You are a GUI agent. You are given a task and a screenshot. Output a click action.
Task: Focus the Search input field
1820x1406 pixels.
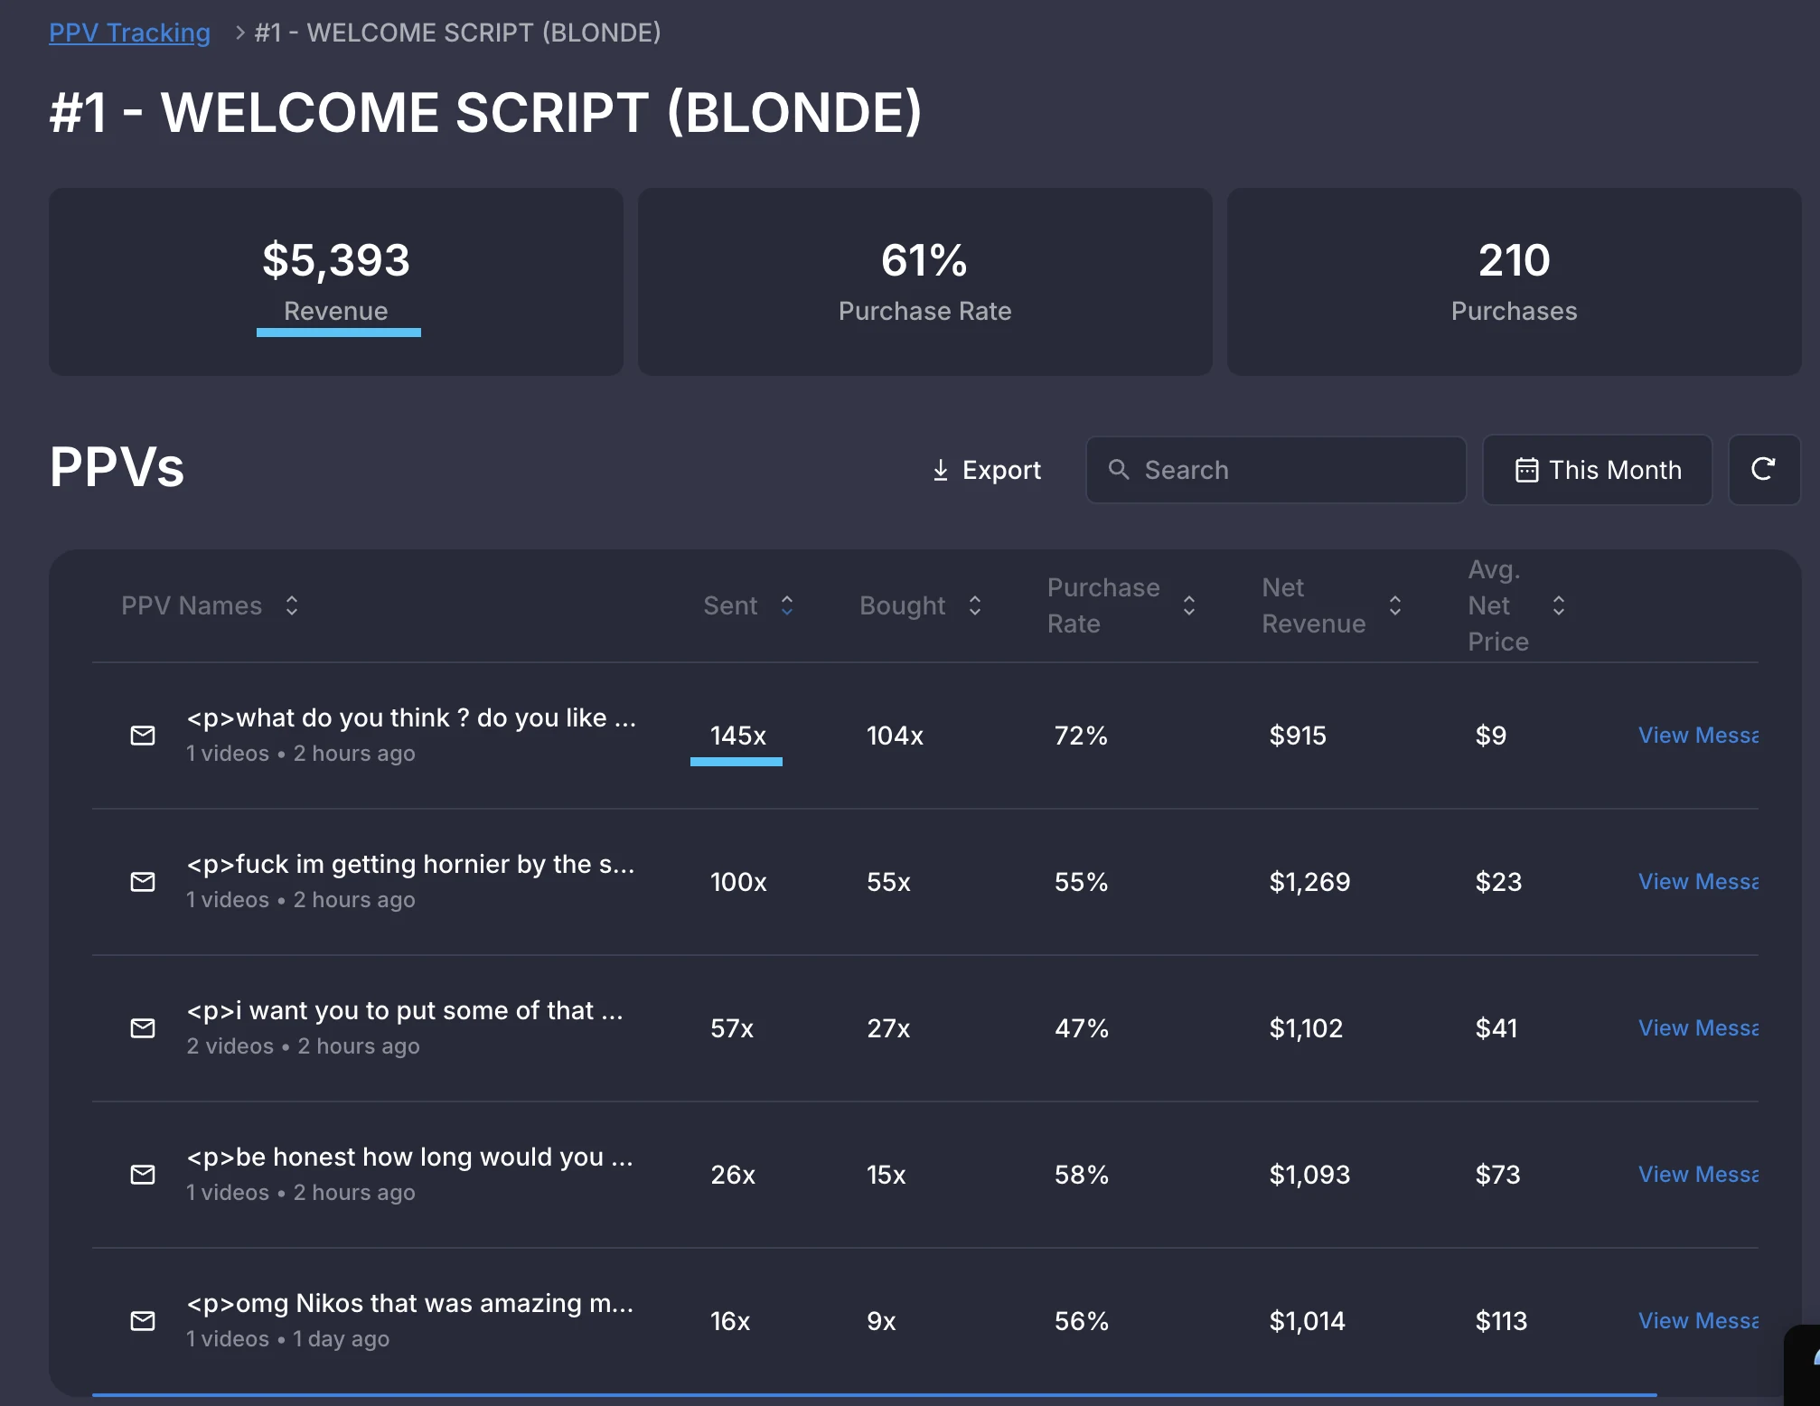[1276, 470]
